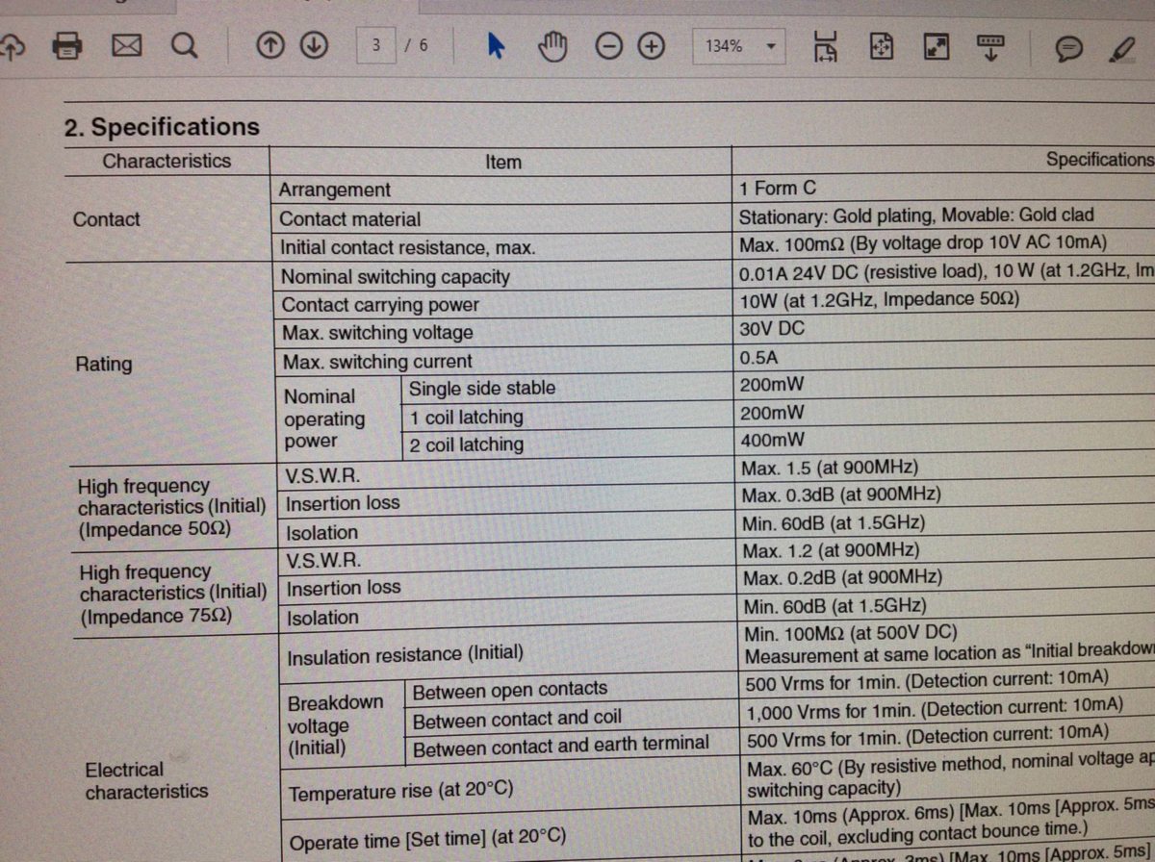Click the 'Between contact and coil' cell
The image size is (1155, 862).
coord(517,718)
